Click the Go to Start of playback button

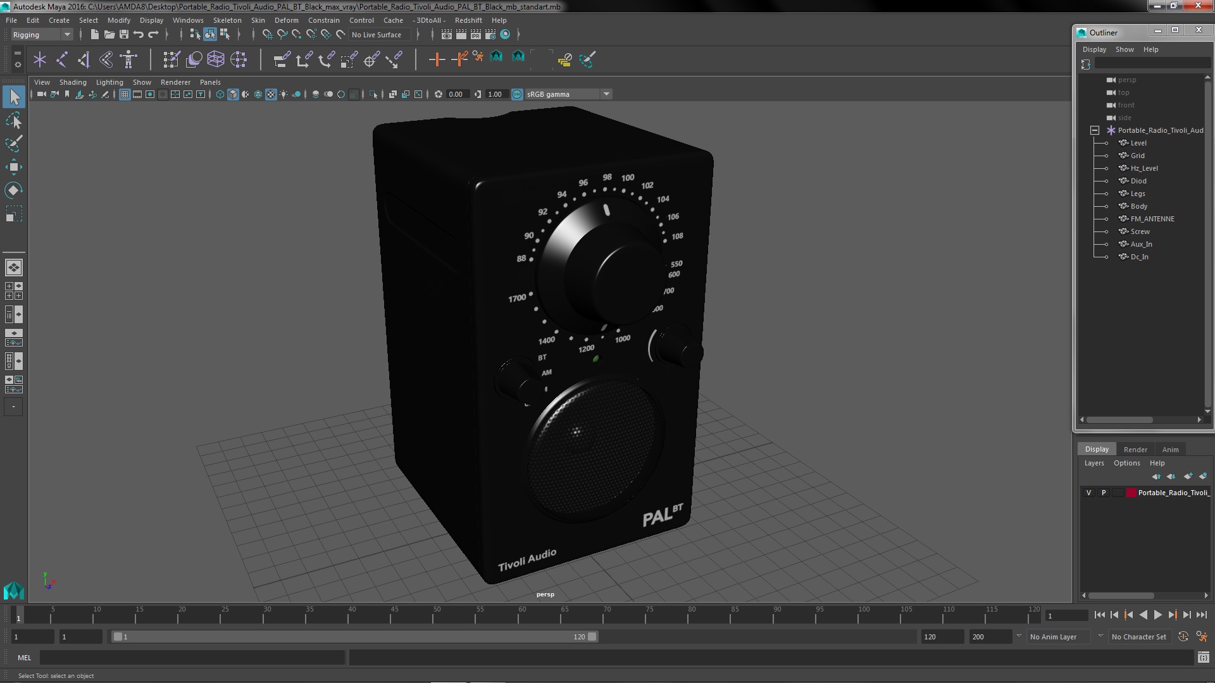click(1099, 615)
